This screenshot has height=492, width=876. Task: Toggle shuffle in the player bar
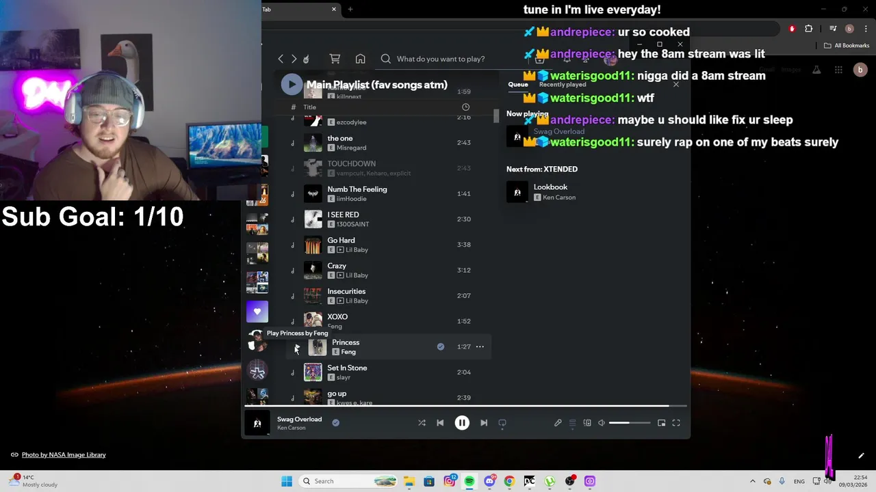coord(422,423)
